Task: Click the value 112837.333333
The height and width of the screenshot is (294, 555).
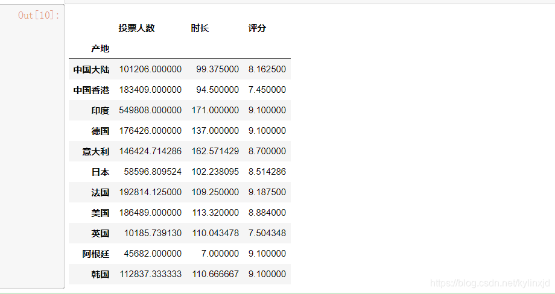Action: pos(150,274)
